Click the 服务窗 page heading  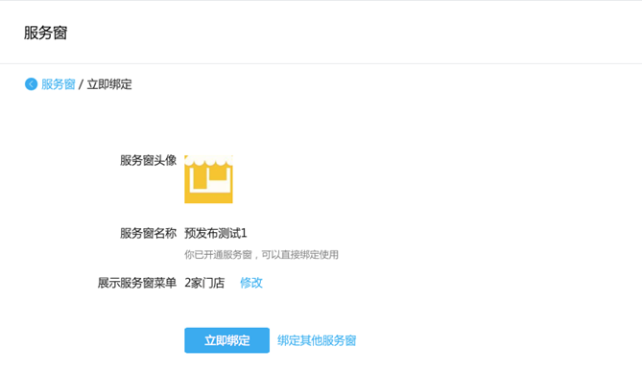pyautogui.click(x=45, y=33)
